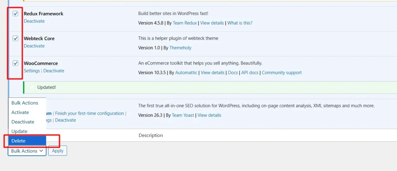Open WooCommerce Docs link

233,73
